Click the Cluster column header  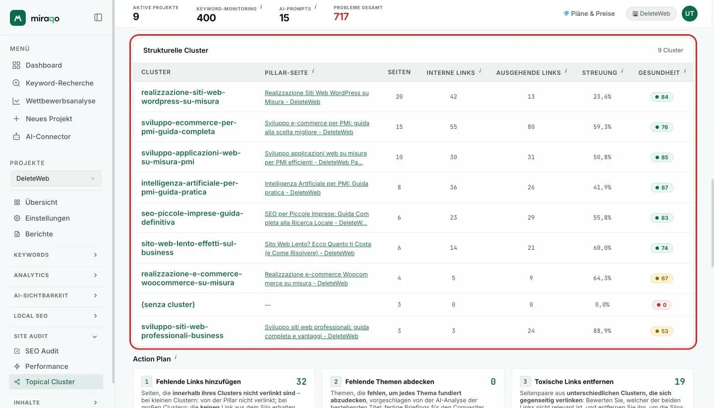click(x=156, y=72)
